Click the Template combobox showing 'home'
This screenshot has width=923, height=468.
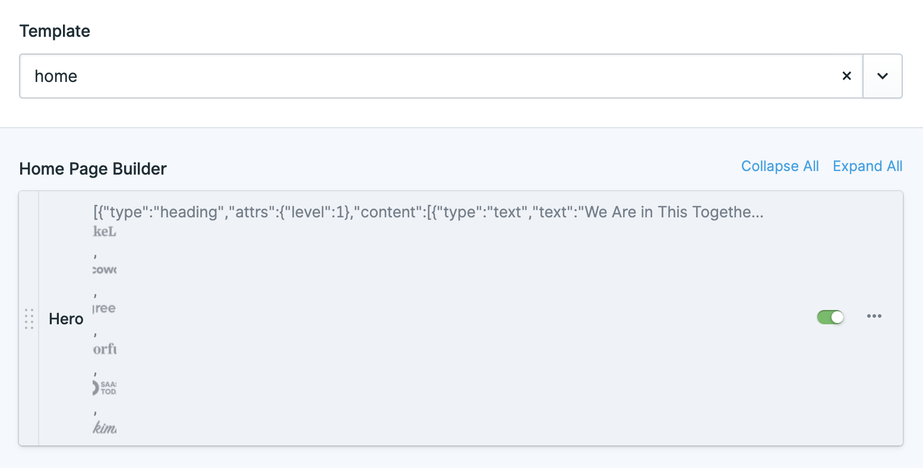[416, 76]
